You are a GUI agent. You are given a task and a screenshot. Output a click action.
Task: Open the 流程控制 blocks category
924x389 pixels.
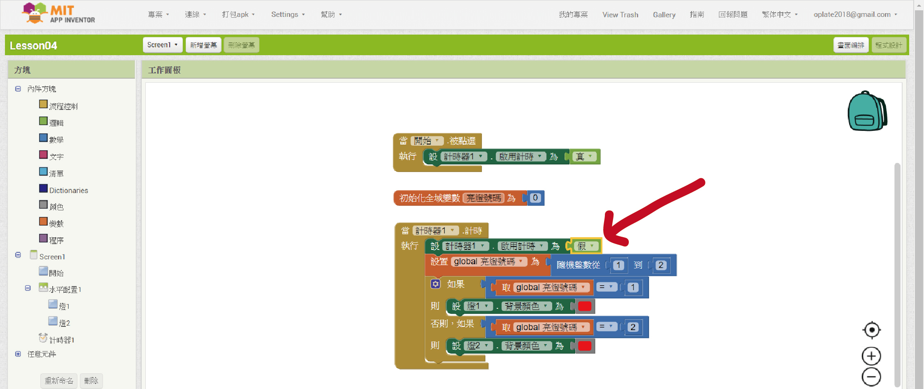[63, 106]
